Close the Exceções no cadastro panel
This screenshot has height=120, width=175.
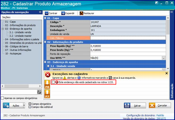[166, 73]
